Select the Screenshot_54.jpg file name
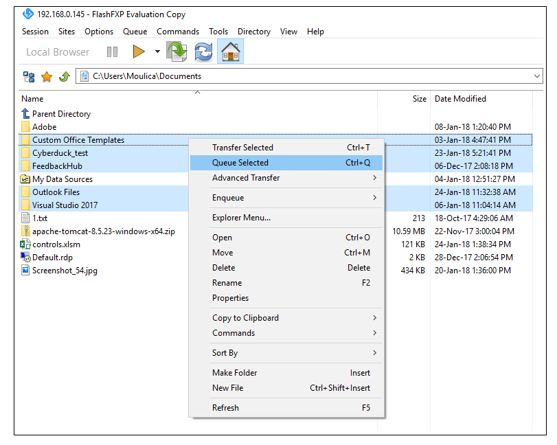 click(x=65, y=271)
